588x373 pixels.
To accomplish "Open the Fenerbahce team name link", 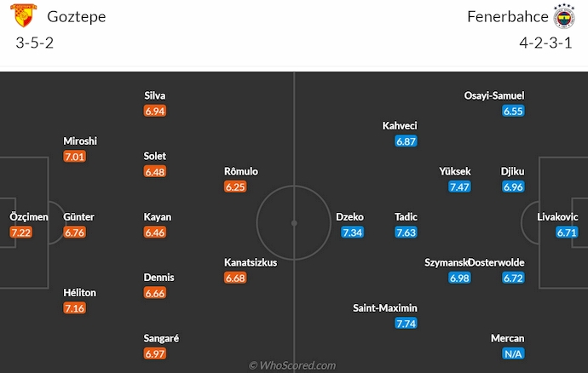I will [507, 17].
